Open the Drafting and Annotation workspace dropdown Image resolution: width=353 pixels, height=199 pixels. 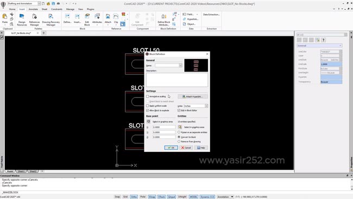pos(39,4)
